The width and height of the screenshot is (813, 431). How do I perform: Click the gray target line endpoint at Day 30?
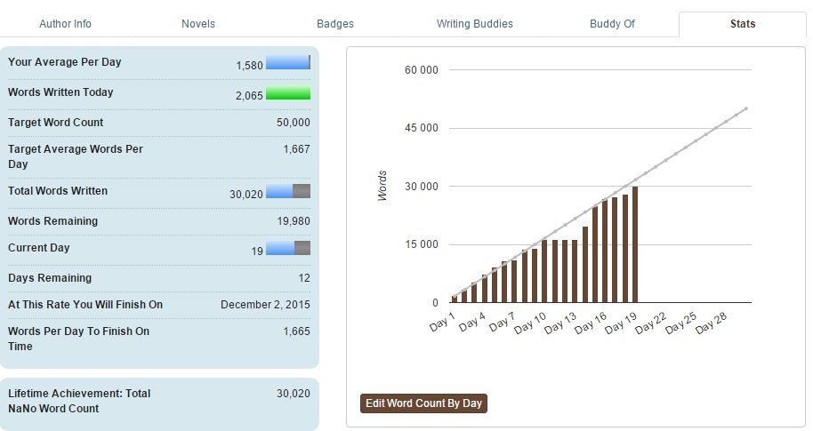pos(745,108)
